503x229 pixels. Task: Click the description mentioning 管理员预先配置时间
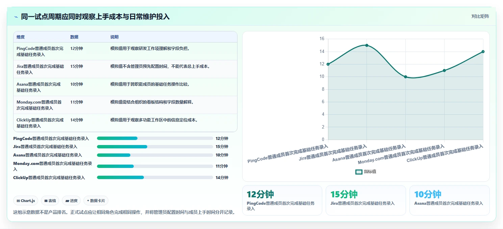tap(160, 66)
